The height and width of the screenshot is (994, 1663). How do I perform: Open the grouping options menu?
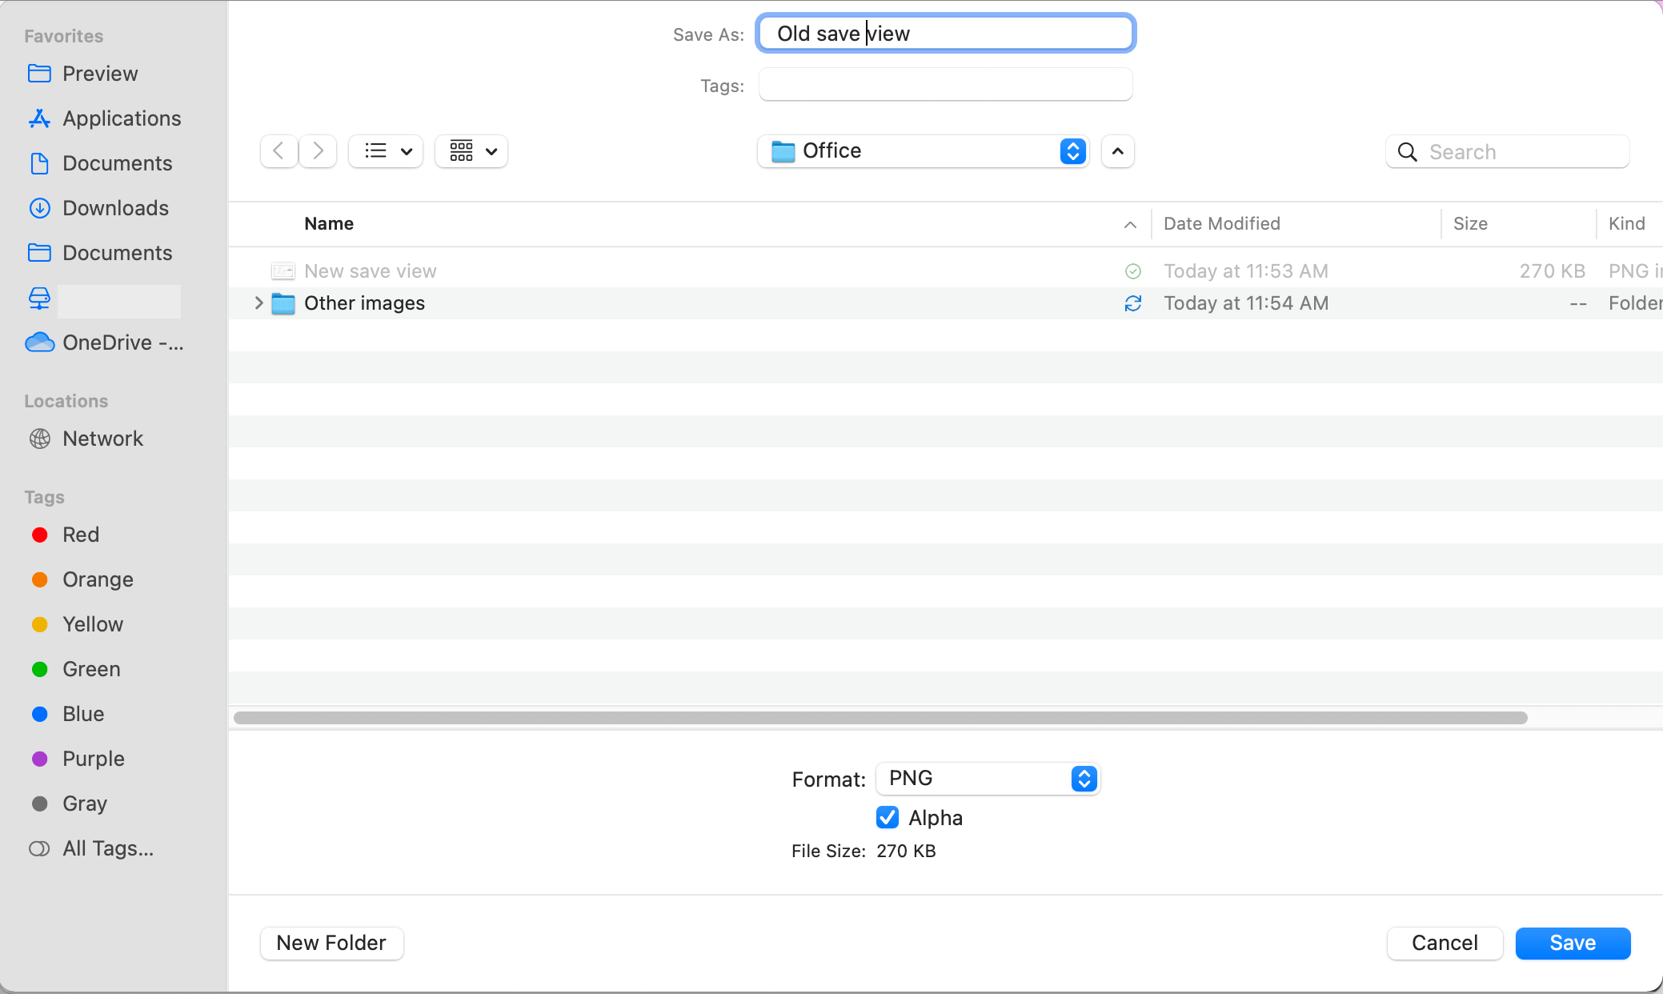471,150
